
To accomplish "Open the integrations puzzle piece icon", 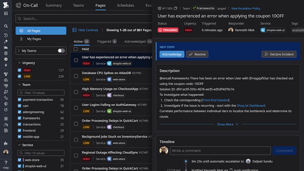I will (6, 143).
